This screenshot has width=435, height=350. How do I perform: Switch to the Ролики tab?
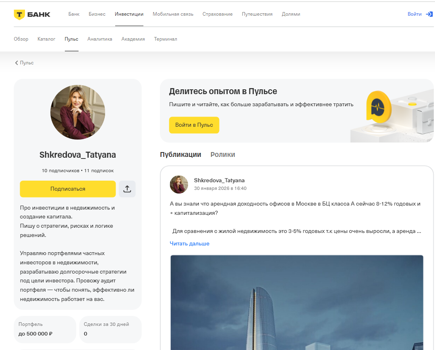[x=223, y=154]
